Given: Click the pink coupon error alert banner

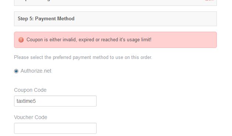Looking at the screenshot, I should [x=115, y=40].
